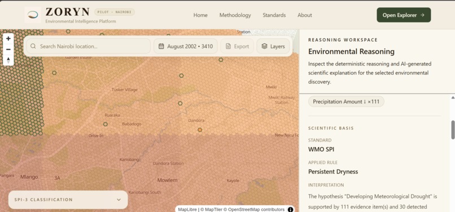
Task: Open the August 2002 date selector
Action: tap(185, 46)
